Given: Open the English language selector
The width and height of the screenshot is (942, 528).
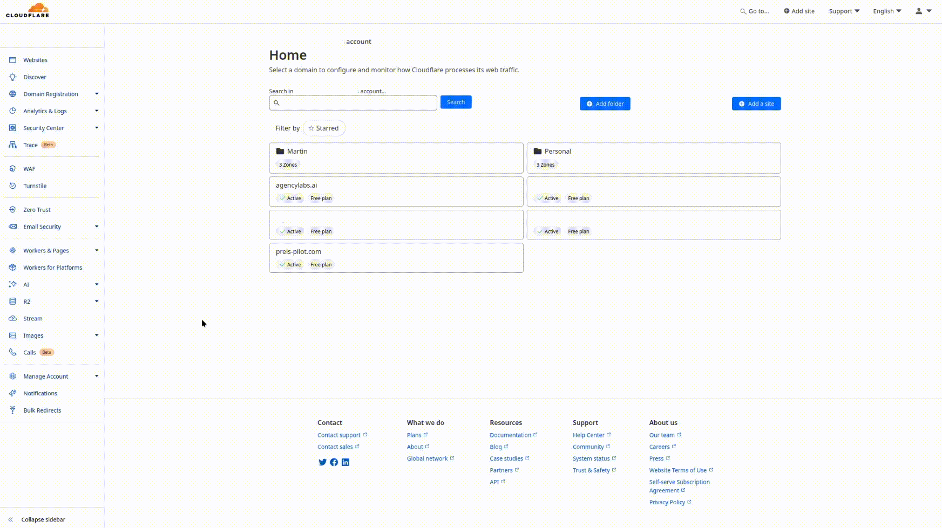Looking at the screenshot, I should pyautogui.click(x=886, y=11).
